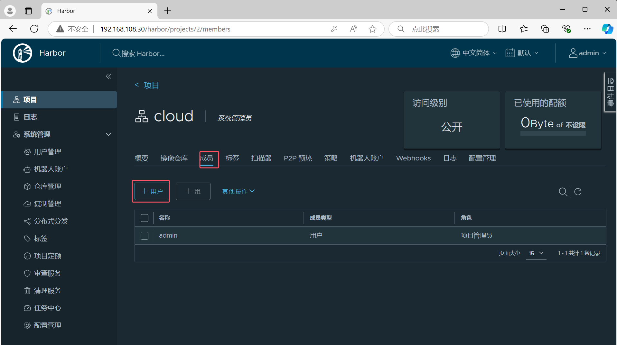Open the saved password key icon
Viewport: 617px width, 345px height.
[334, 29]
